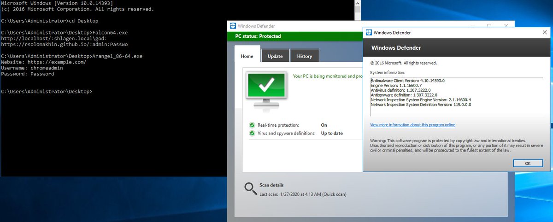553x222 pixels.
Task: Open the History tab
Action: [x=305, y=56]
